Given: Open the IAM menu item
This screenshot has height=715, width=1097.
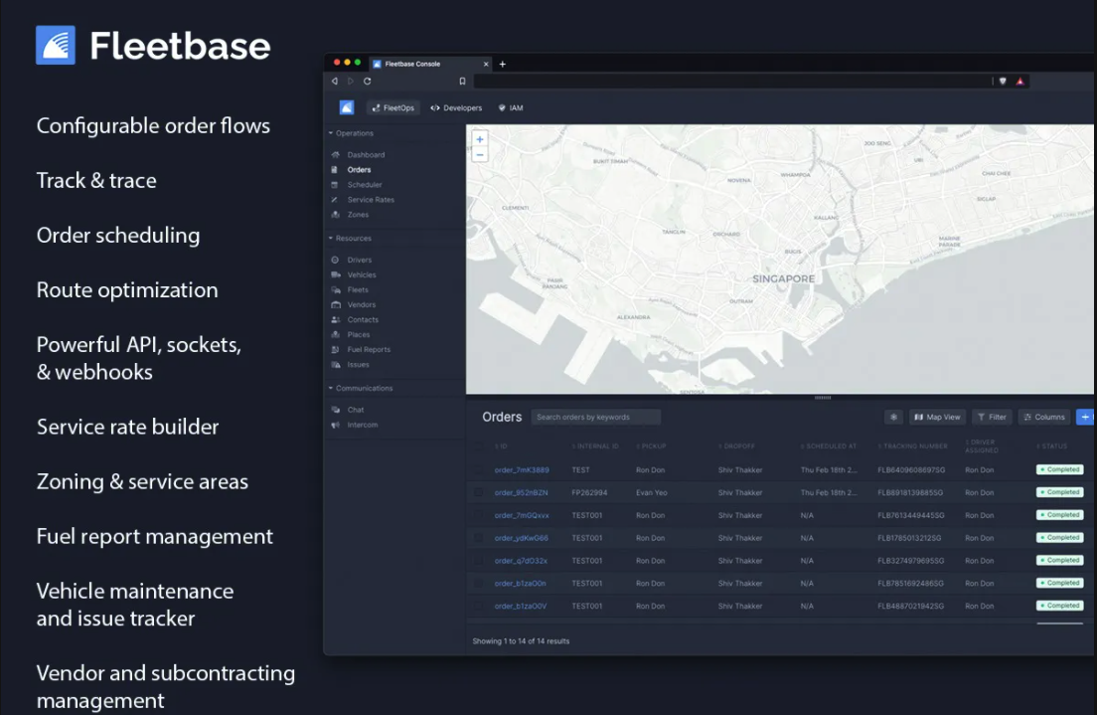Looking at the screenshot, I should click(x=511, y=107).
